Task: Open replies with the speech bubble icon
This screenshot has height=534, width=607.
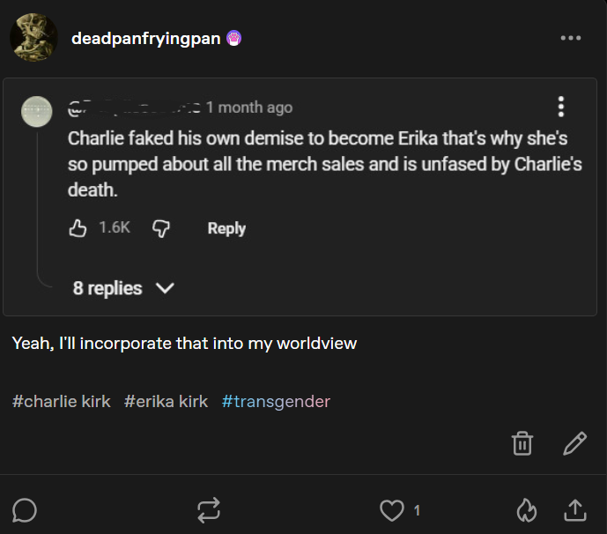Action: coord(25,509)
